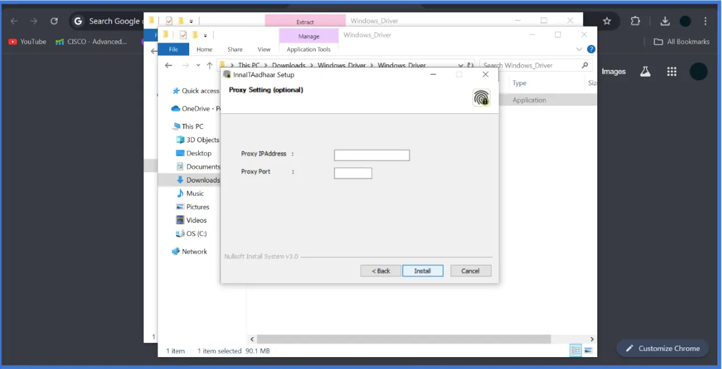Viewport: 722px width, 369px height.
Task: Switch to details view icon in status bar
Action: tap(576, 350)
